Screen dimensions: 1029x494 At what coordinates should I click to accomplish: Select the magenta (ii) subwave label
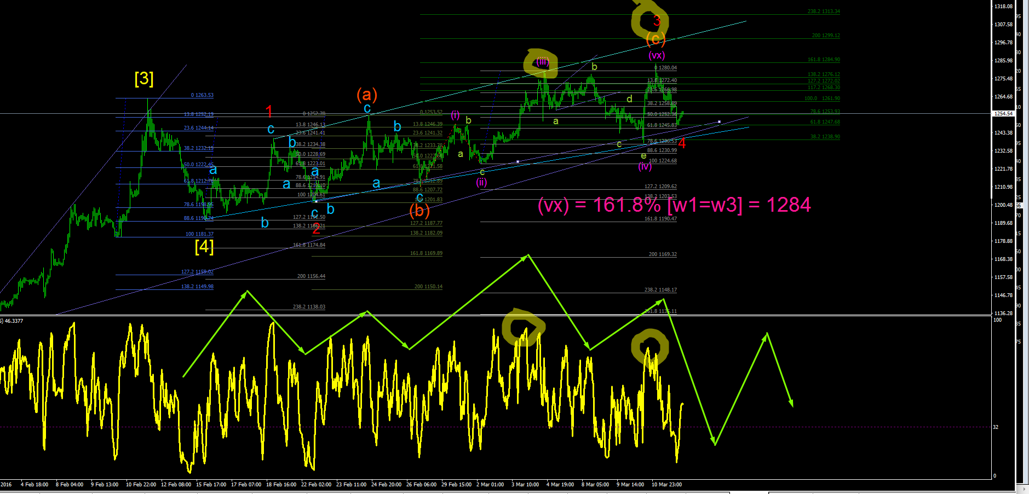[x=481, y=182]
